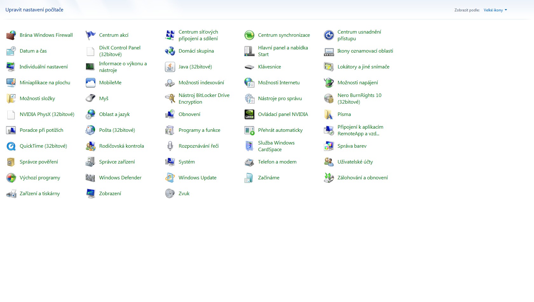Open the Možnosti složky link
The width and height of the screenshot is (534, 302).
click(x=37, y=99)
